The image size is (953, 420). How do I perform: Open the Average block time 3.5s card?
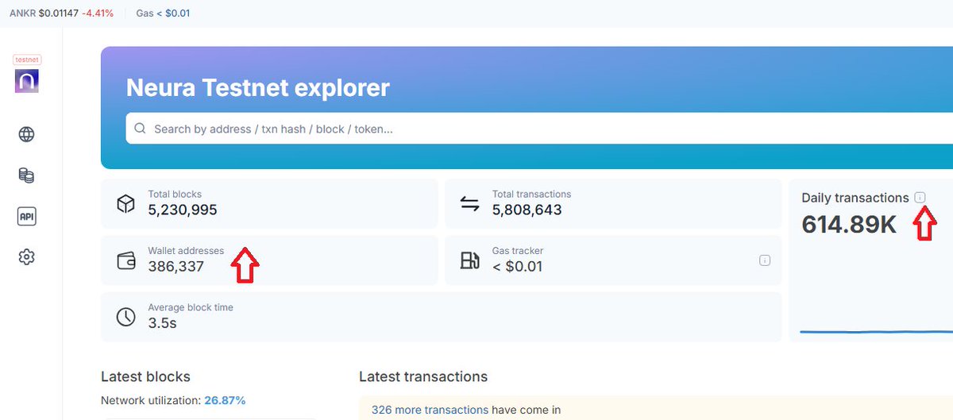pyautogui.click(x=441, y=317)
